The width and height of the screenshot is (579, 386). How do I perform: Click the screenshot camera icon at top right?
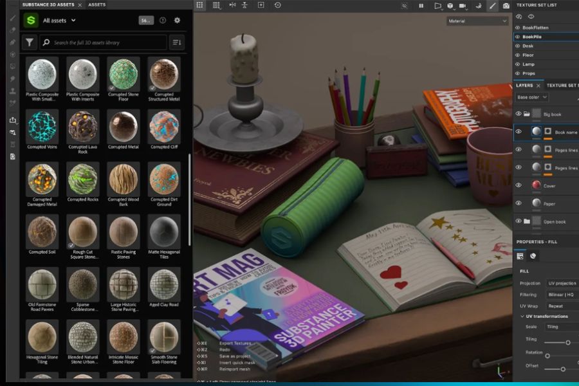[506, 6]
